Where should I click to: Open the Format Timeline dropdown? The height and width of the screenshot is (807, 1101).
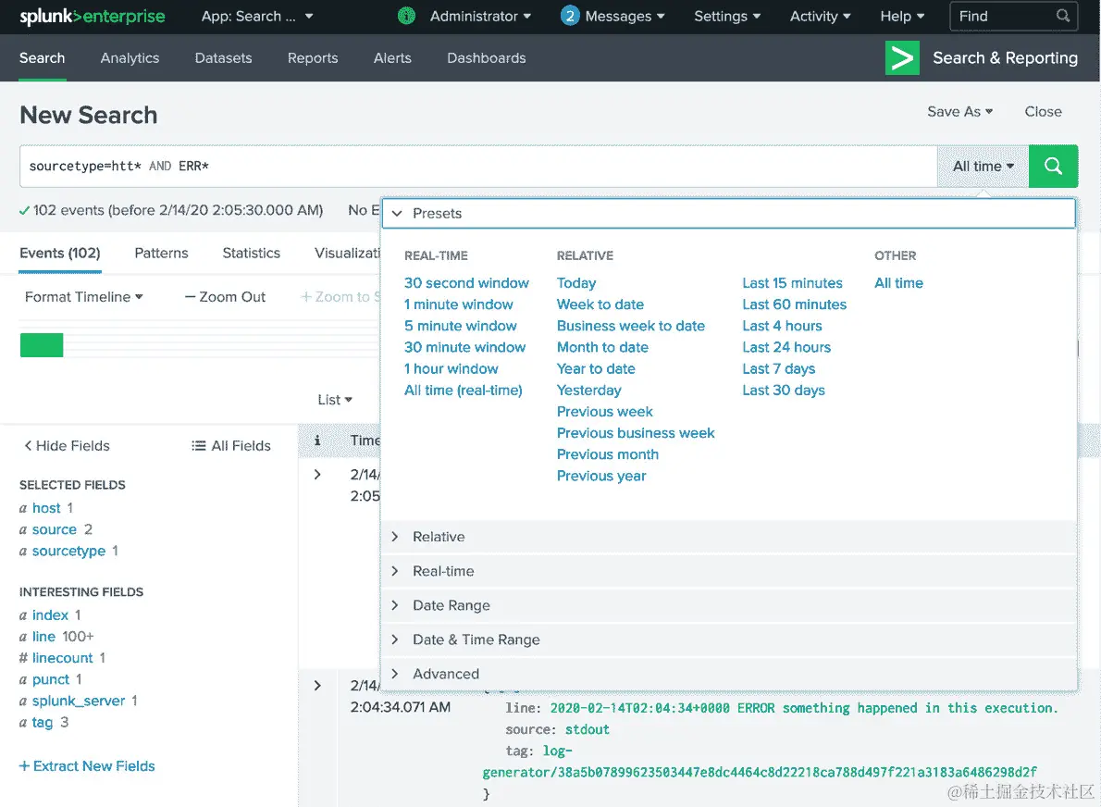pyautogui.click(x=83, y=297)
